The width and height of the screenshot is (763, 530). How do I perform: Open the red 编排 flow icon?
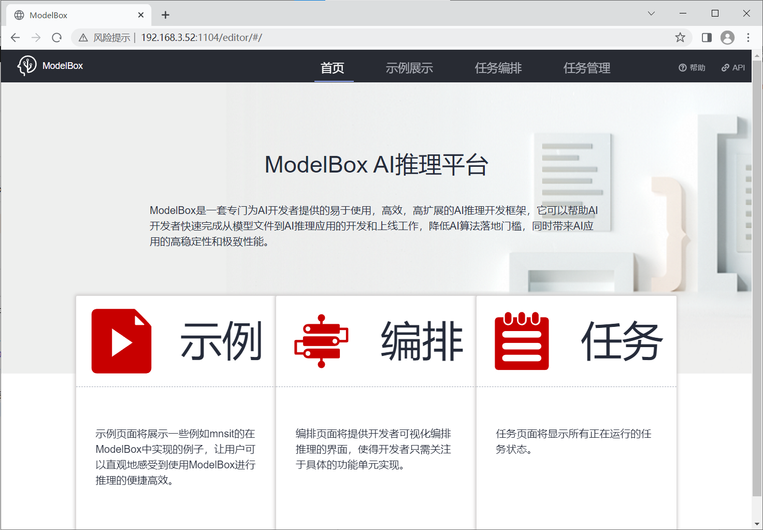[321, 341]
